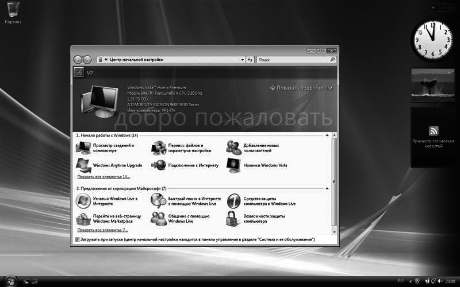Click the volume speaker icon in the system tray
Viewport: 460px width, 287px height.
click(x=440, y=281)
